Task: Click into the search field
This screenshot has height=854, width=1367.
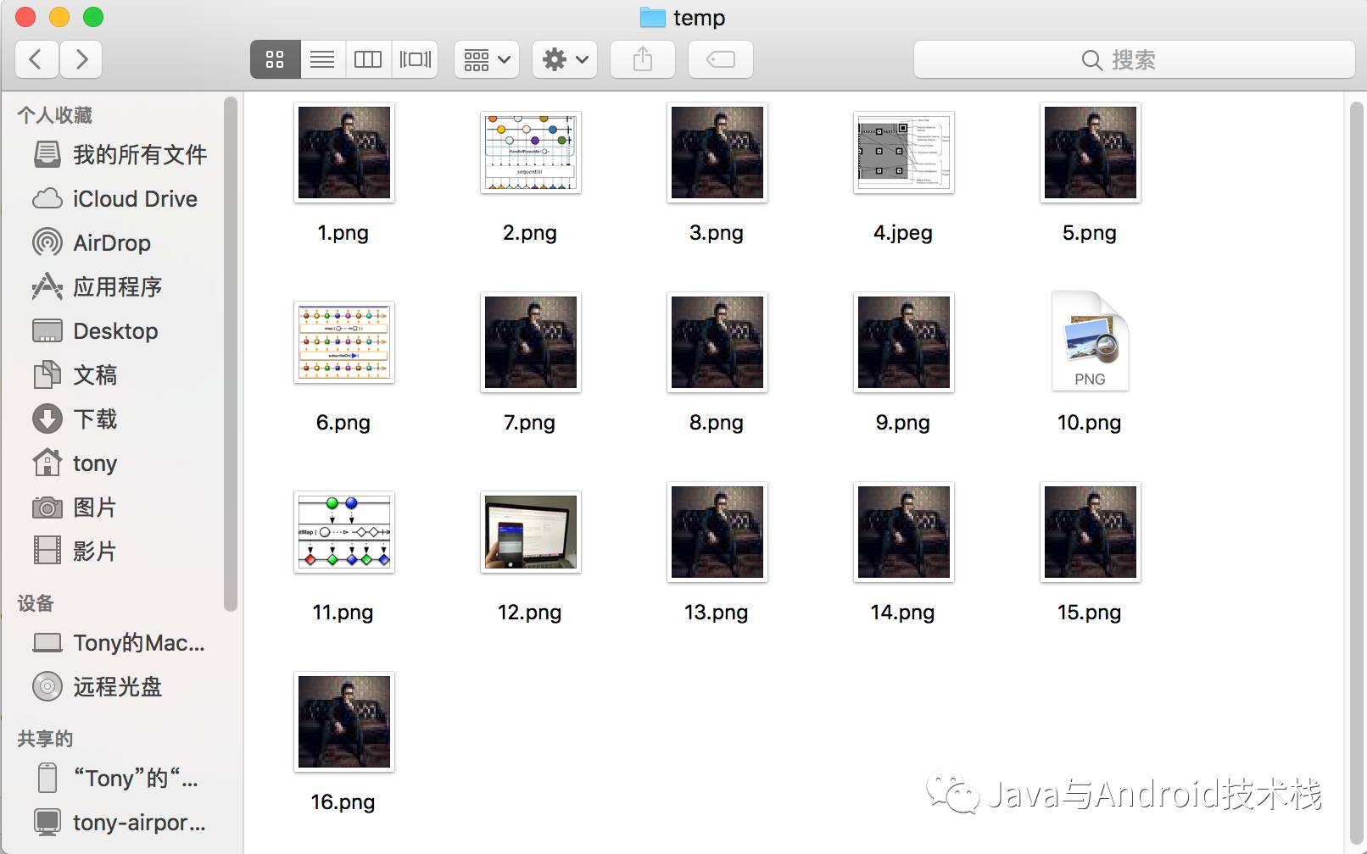Action: (x=1134, y=59)
